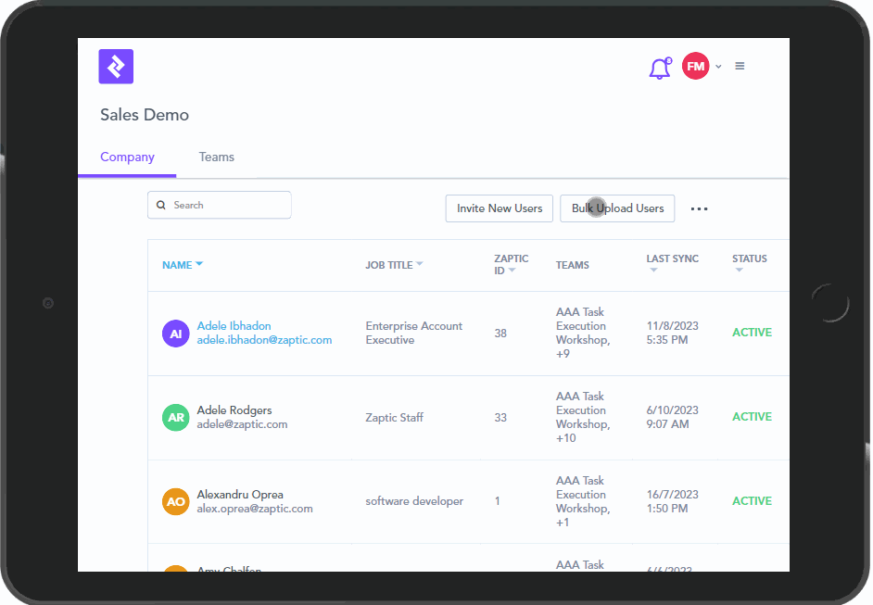This screenshot has width=873, height=605.
Task: Click Alexandru Oprea's AO avatar
Action: (175, 502)
